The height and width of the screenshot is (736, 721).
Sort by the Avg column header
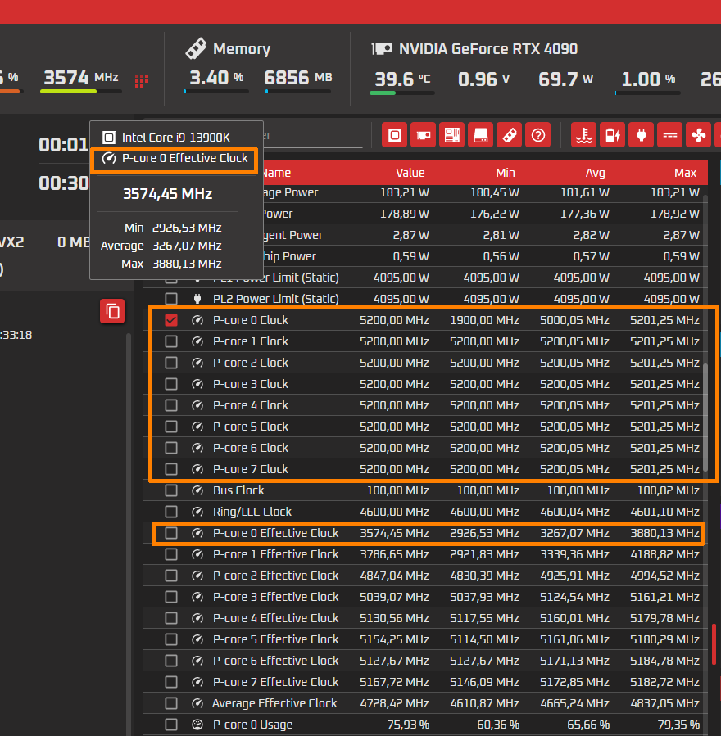click(x=595, y=173)
